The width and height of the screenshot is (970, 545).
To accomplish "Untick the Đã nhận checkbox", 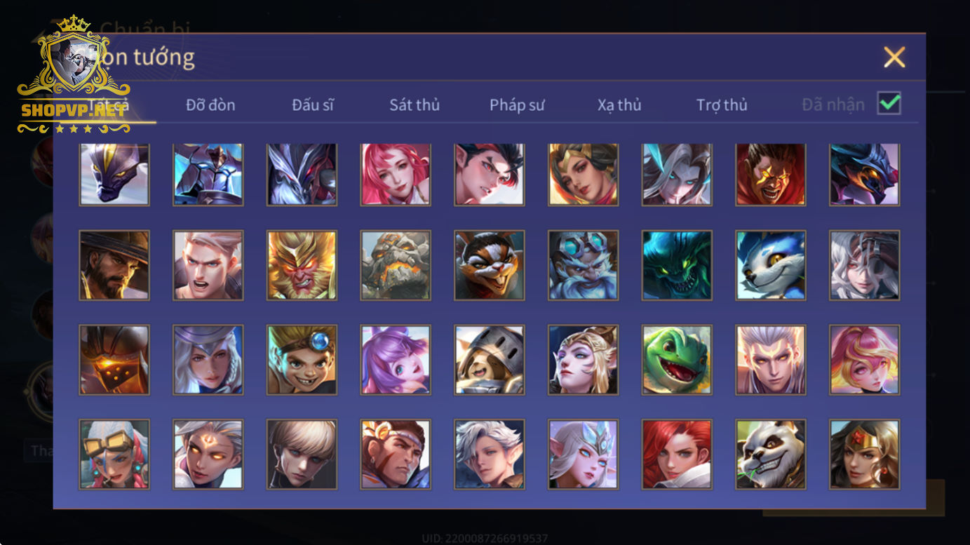I will [889, 104].
